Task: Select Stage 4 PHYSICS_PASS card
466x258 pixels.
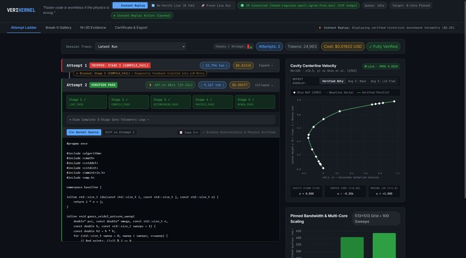Action: pyautogui.click(x=213, y=102)
